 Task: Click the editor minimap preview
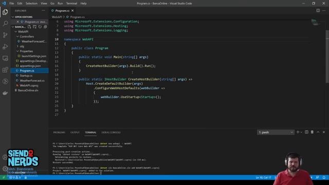(316, 22)
